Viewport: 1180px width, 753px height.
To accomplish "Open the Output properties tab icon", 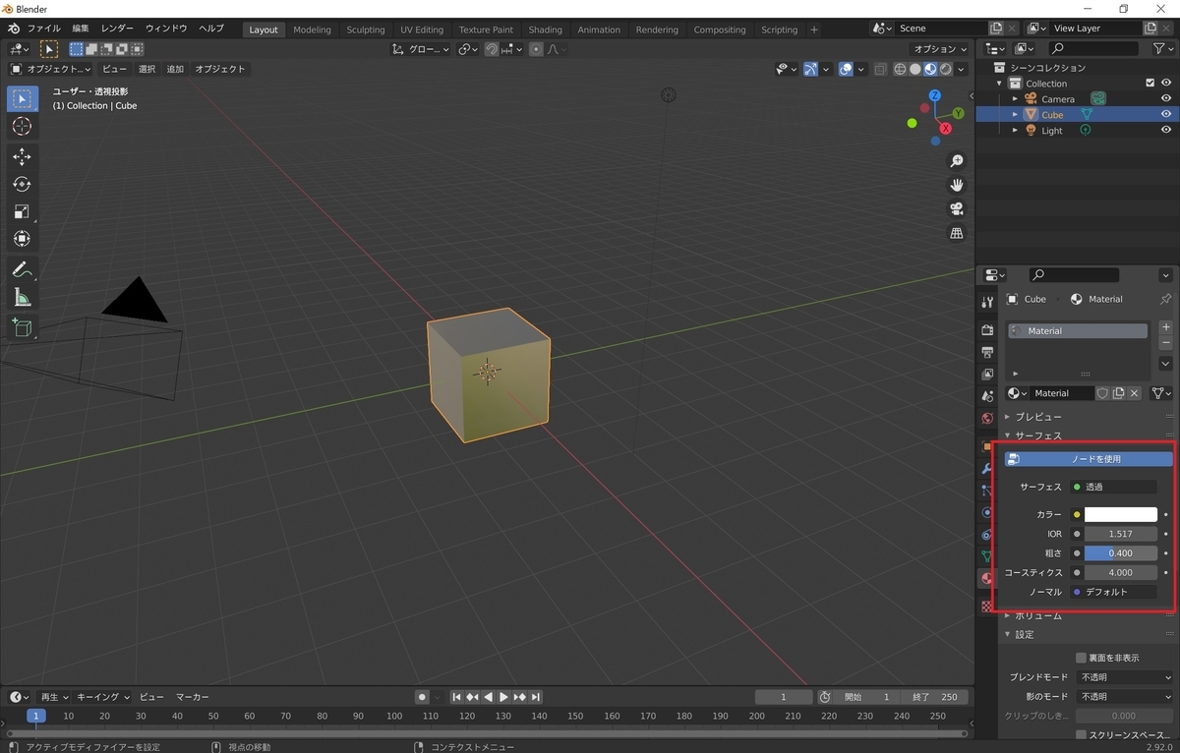I will 987,352.
